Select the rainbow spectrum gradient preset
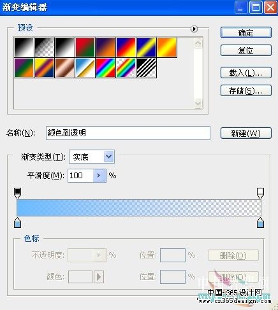This screenshot has width=278, height=310. (105, 67)
